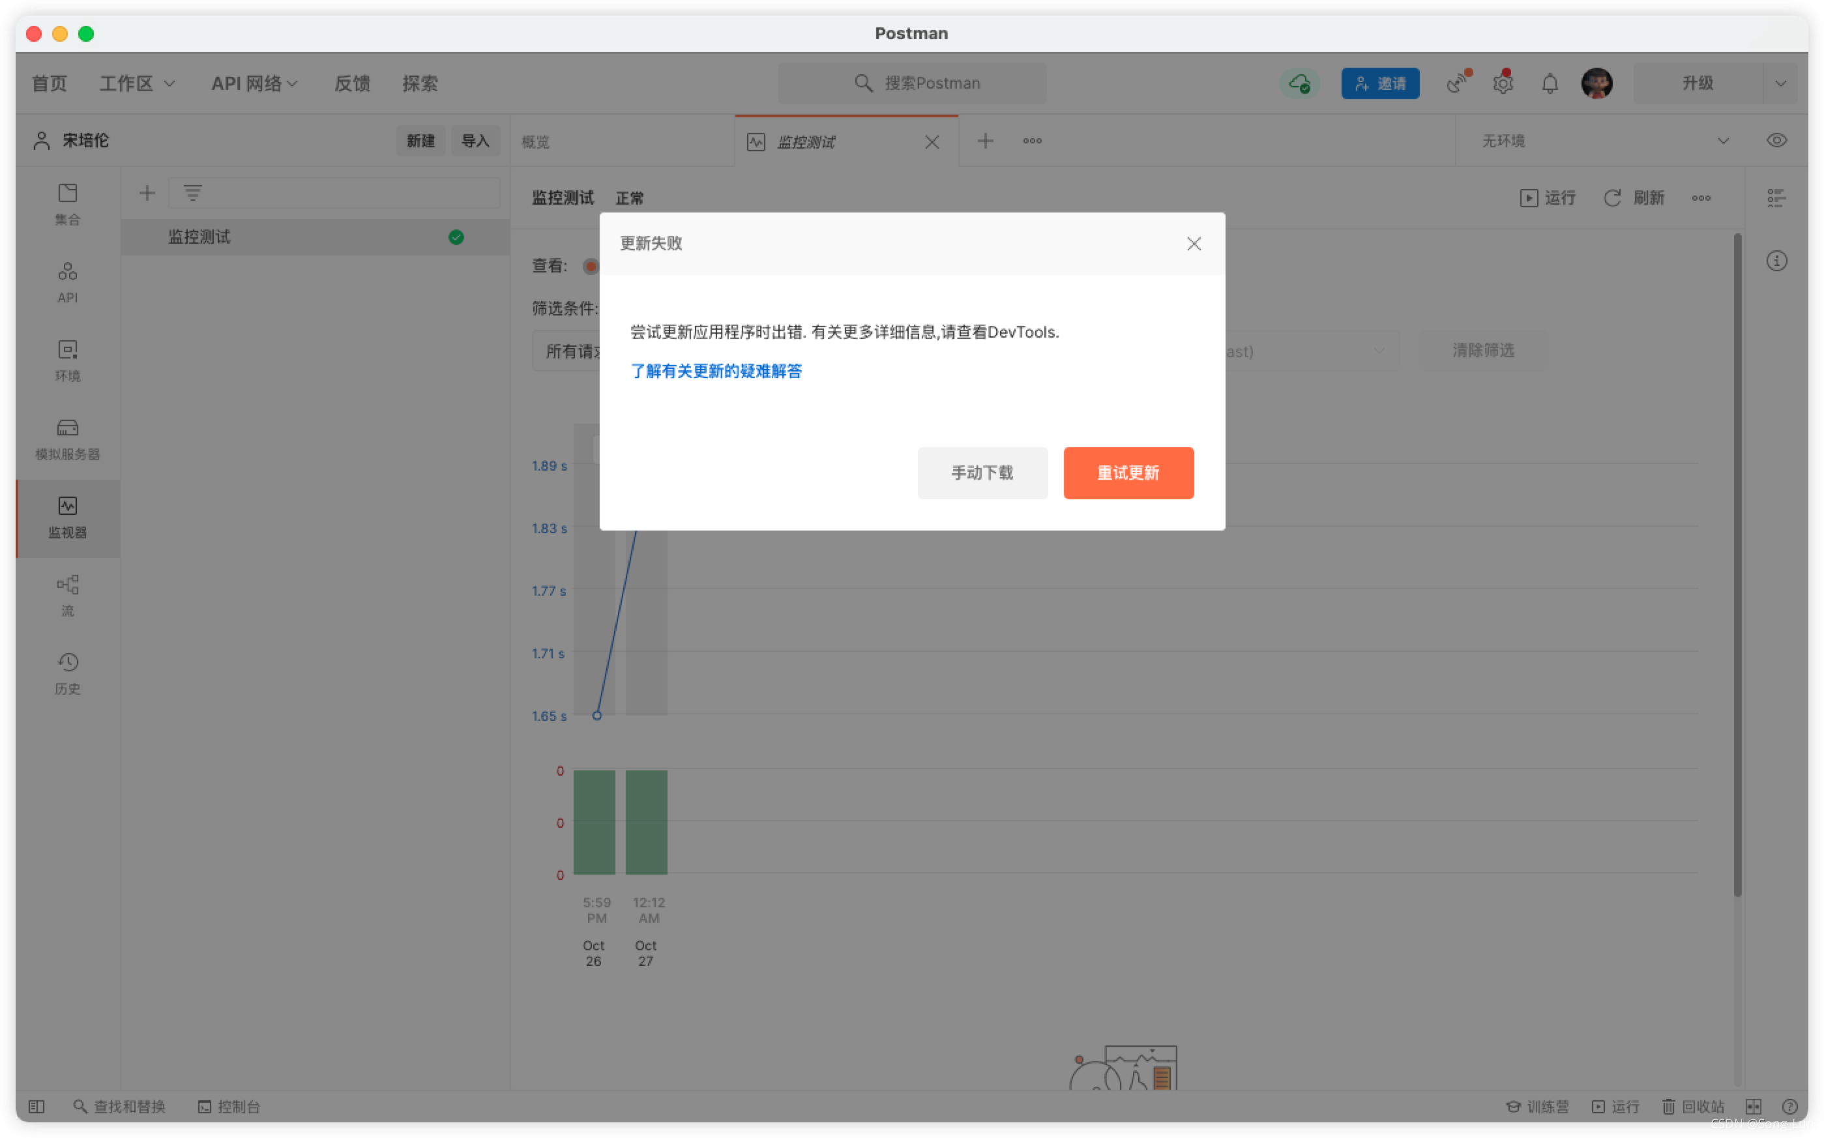Open the 了解有关更新的疑难解答 troubleshooting link
This screenshot has width=1824, height=1138.
pyautogui.click(x=716, y=371)
